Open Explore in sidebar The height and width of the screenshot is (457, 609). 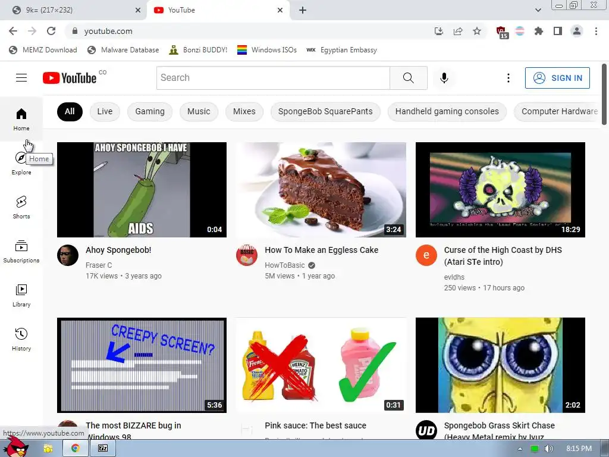click(21, 163)
